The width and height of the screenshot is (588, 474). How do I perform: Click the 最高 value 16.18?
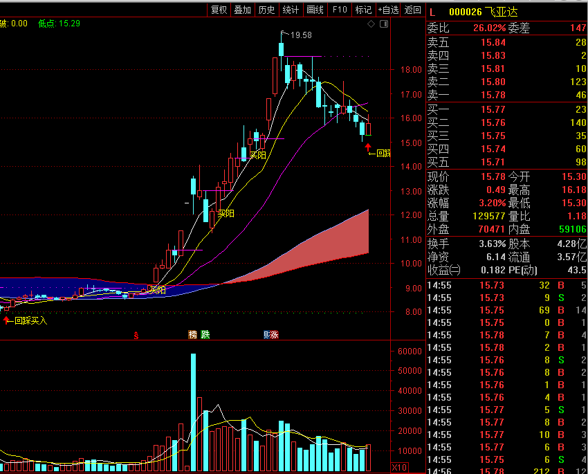(574, 190)
